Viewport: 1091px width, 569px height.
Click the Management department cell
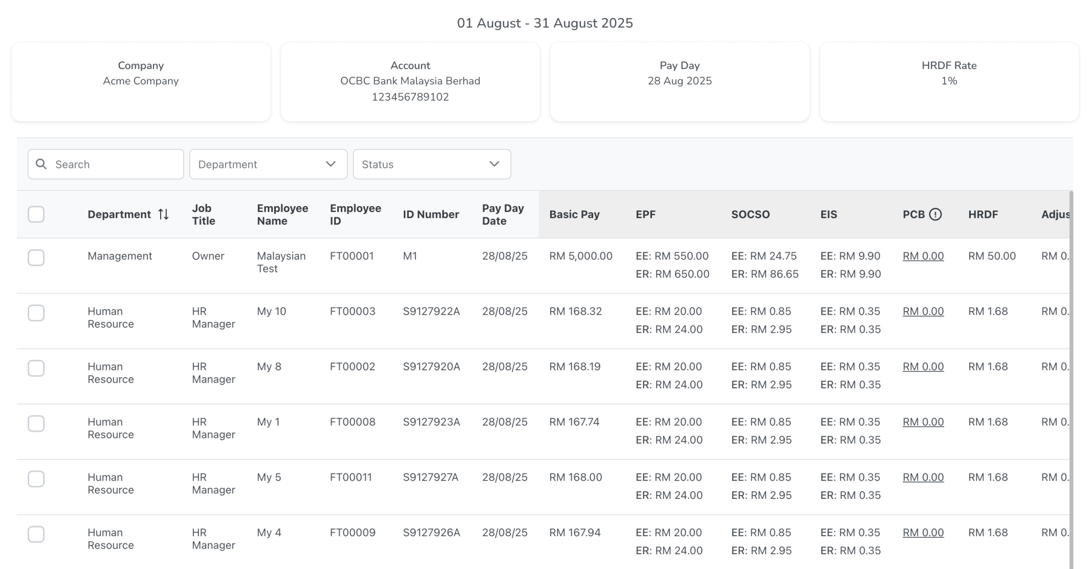[x=120, y=256]
